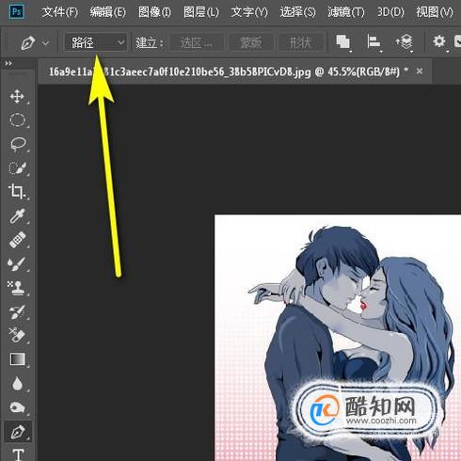Select the Healing Brush tool
461x461 pixels.
17,240
